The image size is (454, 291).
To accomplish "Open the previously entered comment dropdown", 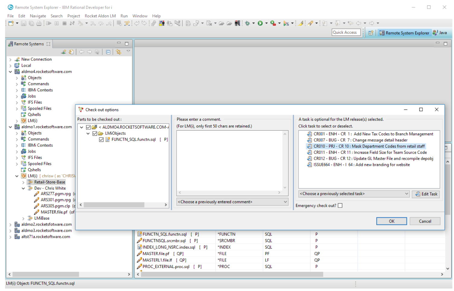I will click(x=232, y=202).
